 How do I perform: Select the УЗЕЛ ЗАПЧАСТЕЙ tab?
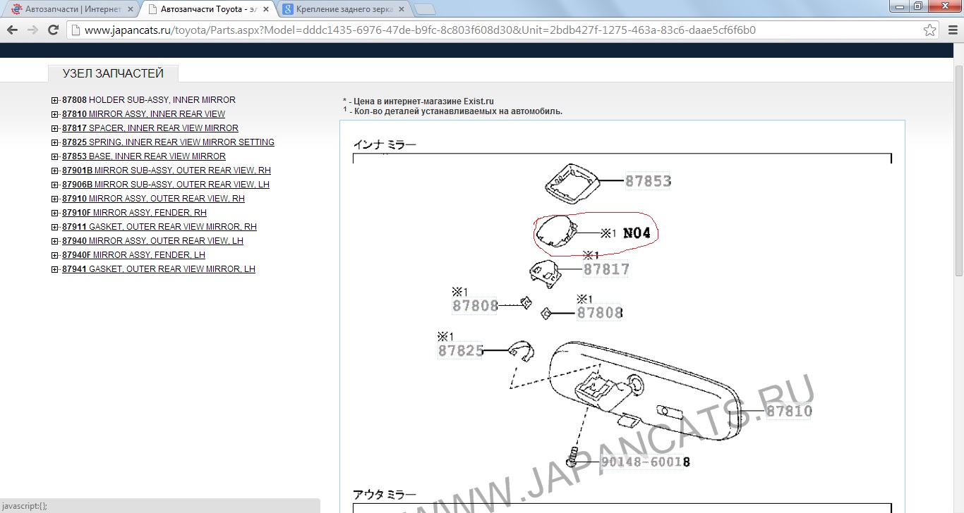(x=113, y=73)
